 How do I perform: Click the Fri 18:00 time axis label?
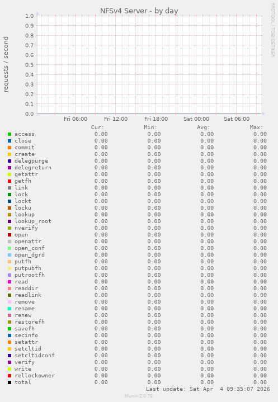click(x=156, y=119)
